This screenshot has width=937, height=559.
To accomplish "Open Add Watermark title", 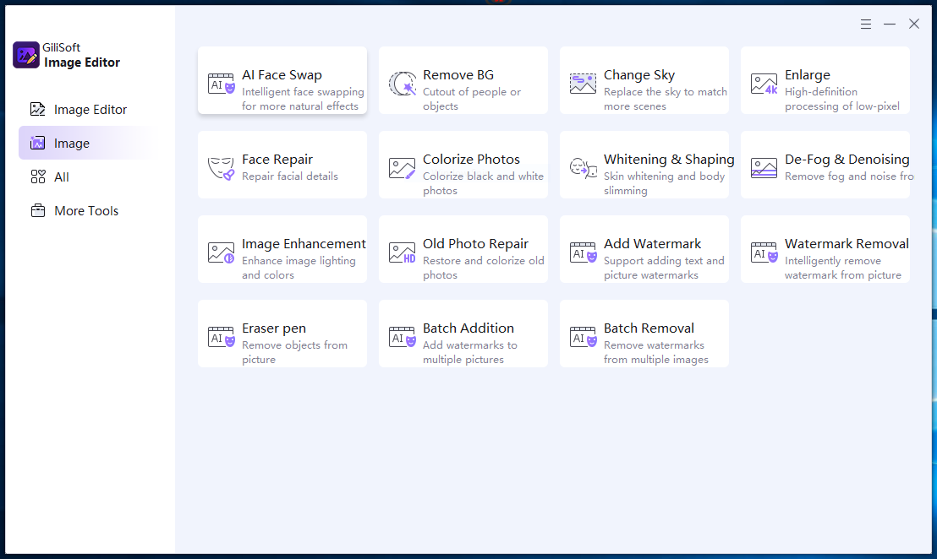I will [652, 244].
